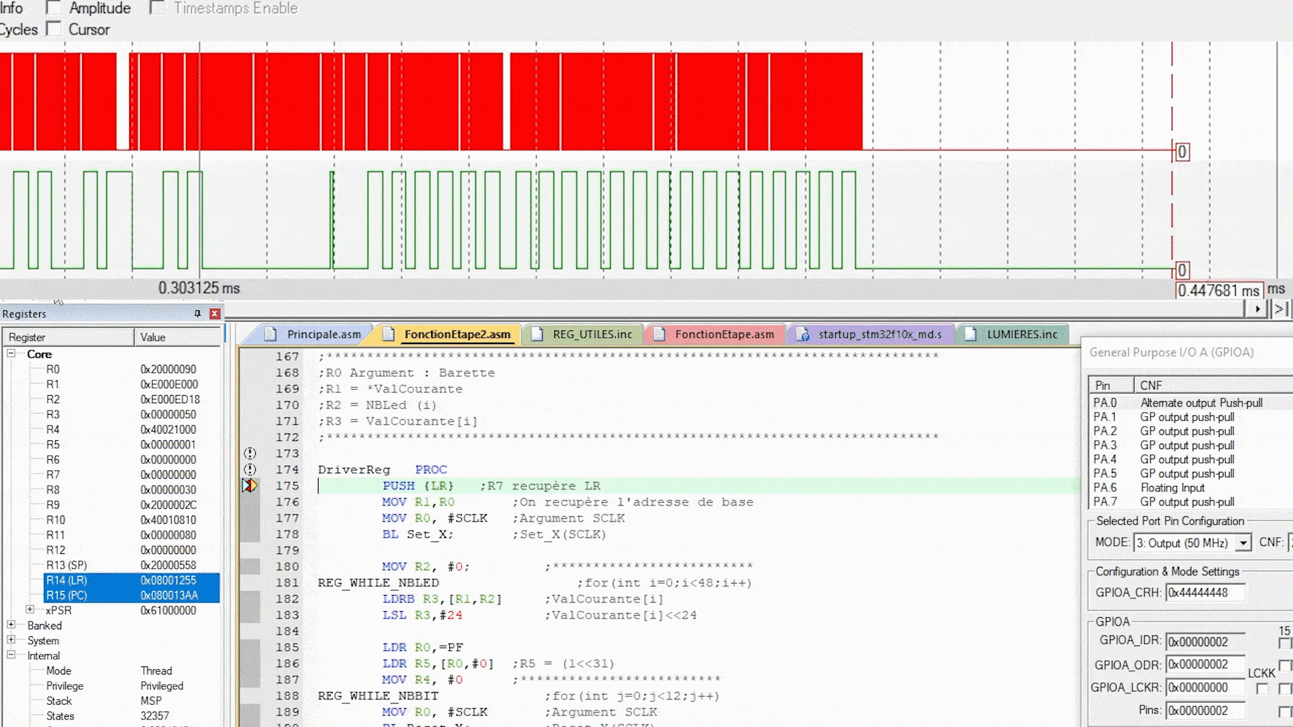Pin the Registers panel with the pushpin icon
The width and height of the screenshot is (1293, 727).
tap(197, 314)
